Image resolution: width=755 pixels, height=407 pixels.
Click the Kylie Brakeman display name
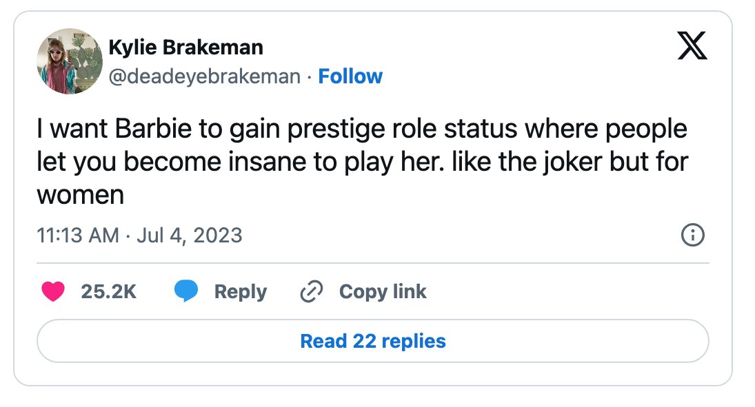186,47
